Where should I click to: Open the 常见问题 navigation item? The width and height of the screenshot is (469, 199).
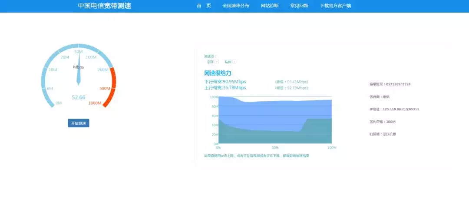299,6
